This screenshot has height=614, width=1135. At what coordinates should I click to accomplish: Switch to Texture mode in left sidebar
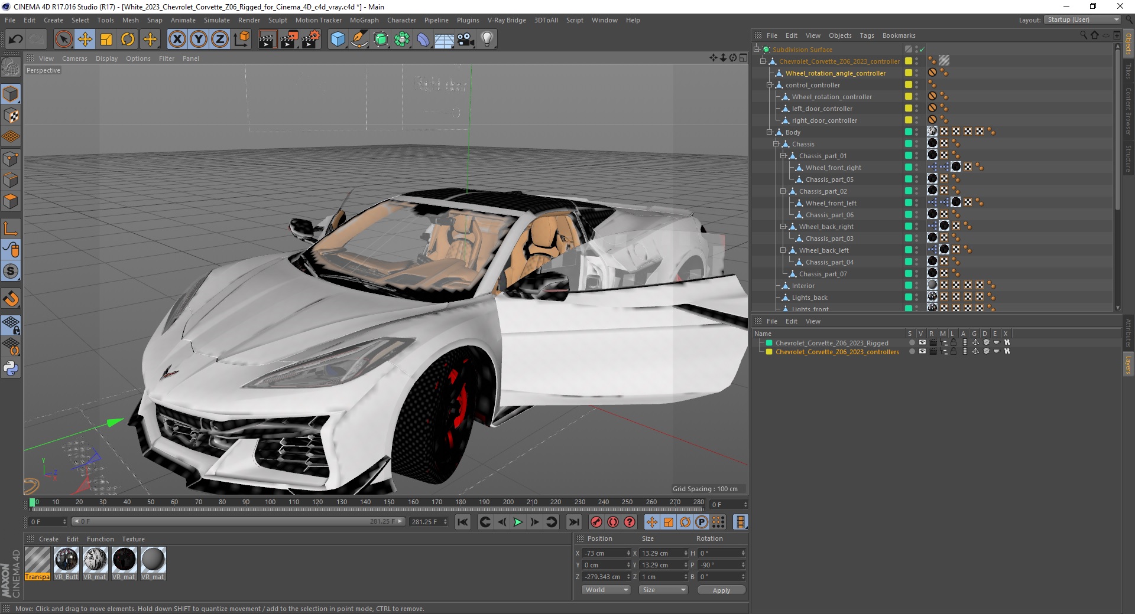coord(11,116)
